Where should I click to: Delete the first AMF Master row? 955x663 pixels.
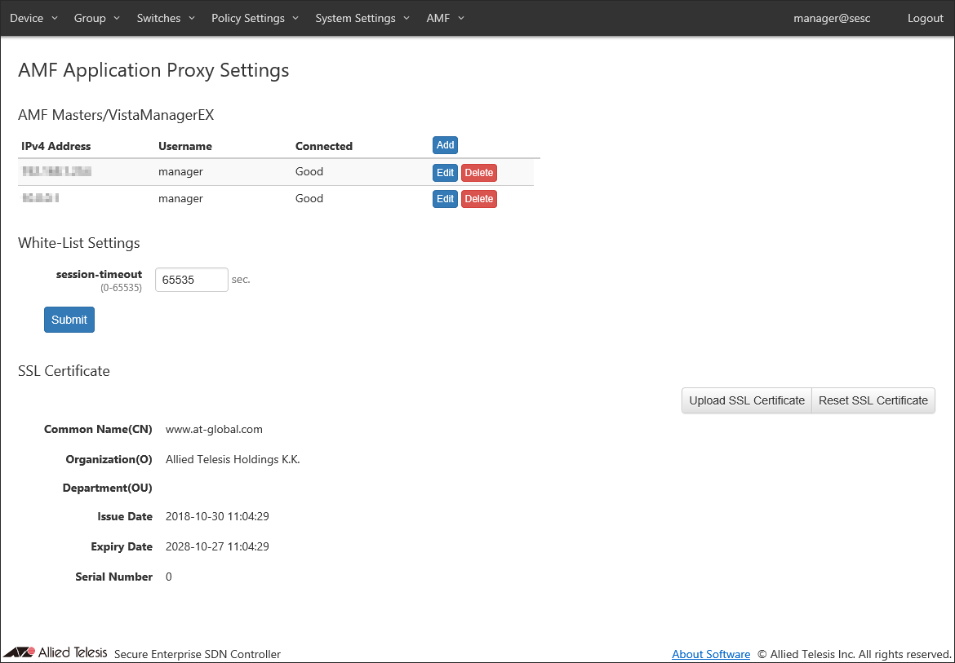point(479,173)
